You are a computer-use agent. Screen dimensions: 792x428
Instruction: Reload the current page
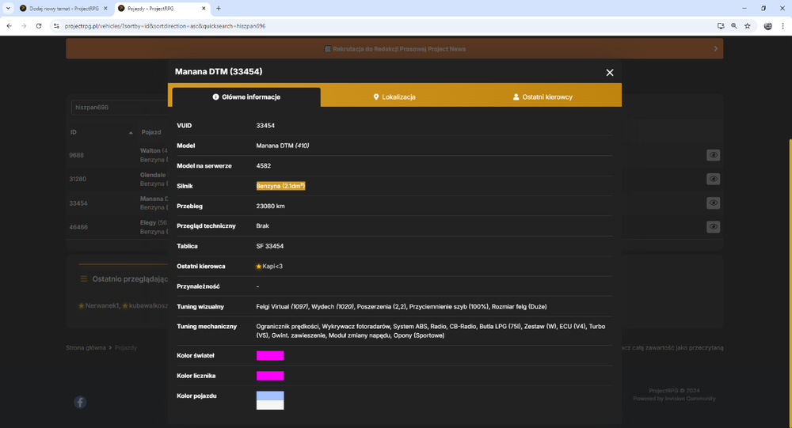(39, 26)
